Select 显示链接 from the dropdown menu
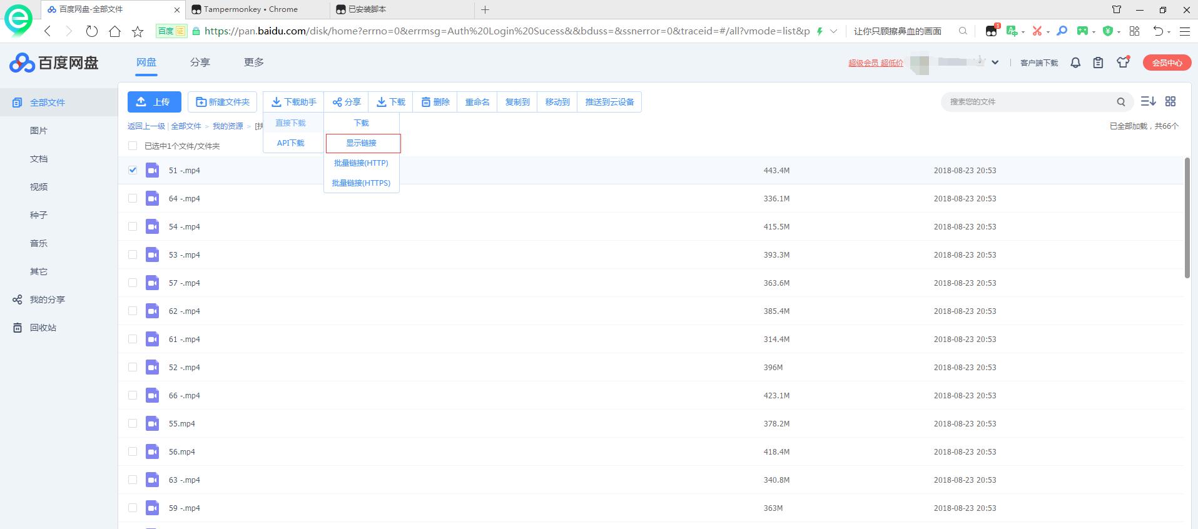This screenshot has height=529, width=1198. coord(362,143)
